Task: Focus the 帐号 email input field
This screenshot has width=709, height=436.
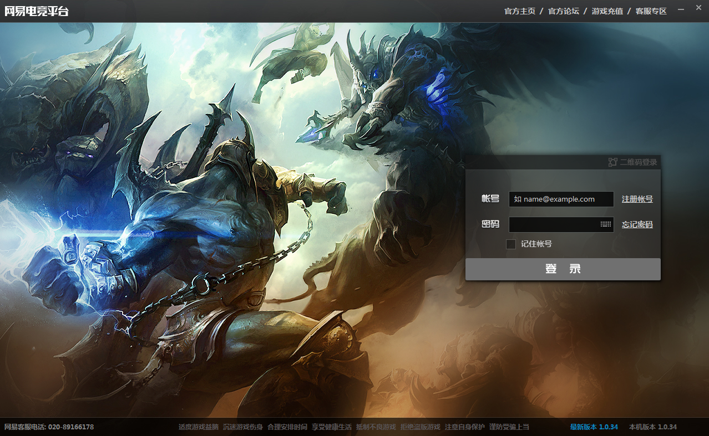Action: (560, 199)
